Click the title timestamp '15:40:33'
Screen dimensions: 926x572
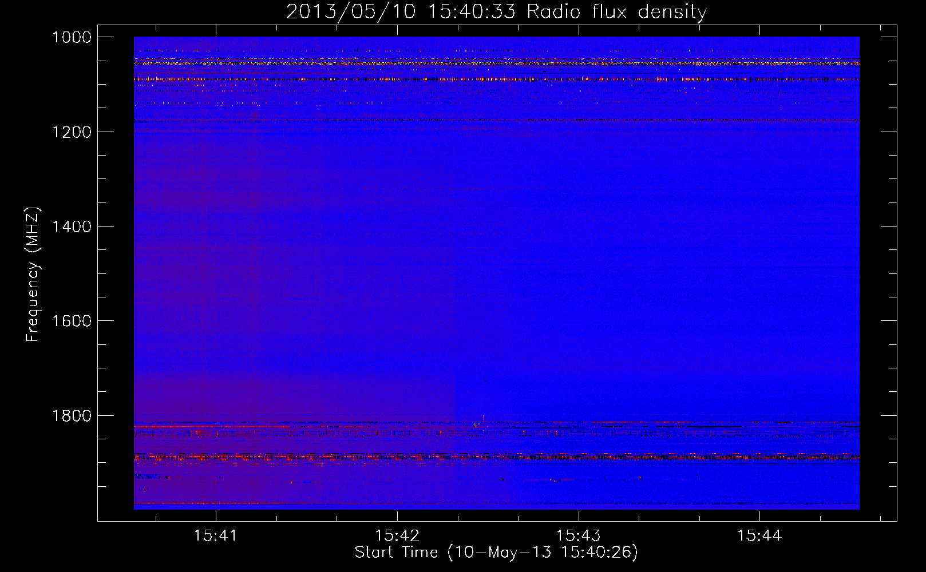point(472,12)
